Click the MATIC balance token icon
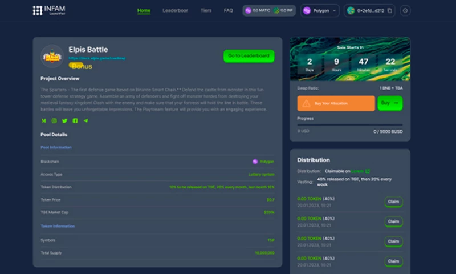 [x=248, y=10]
